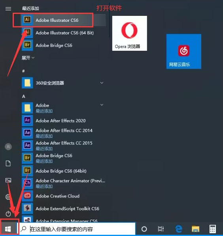This screenshot has height=236, width=223.
Task: Expand the Adobe folder chevron
Action: click(x=102, y=105)
